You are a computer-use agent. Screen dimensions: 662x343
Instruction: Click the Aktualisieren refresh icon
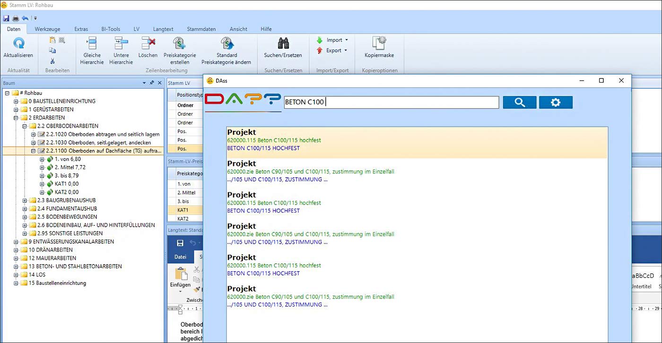click(18, 44)
